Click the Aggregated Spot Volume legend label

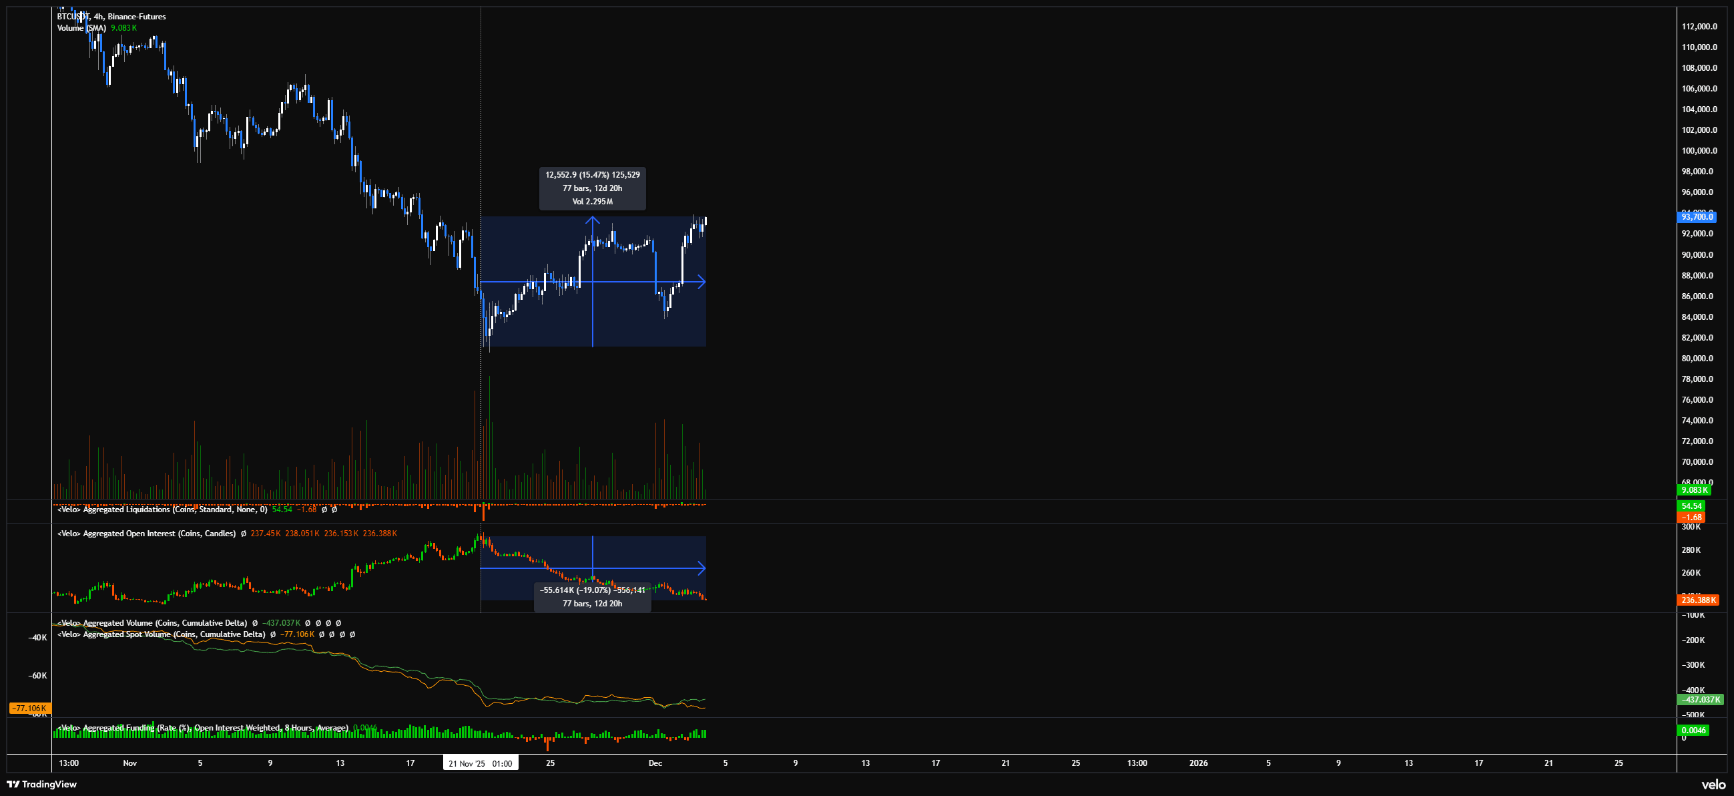point(161,634)
